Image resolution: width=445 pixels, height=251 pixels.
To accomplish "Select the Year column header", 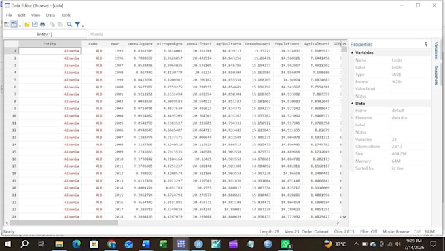I will (x=115, y=44).
